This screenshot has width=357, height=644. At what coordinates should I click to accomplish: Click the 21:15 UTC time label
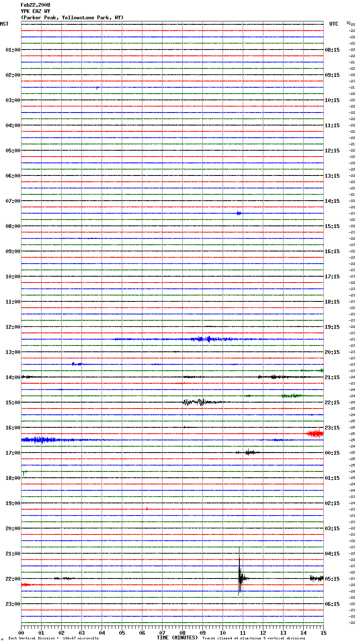tap(332, 377)
